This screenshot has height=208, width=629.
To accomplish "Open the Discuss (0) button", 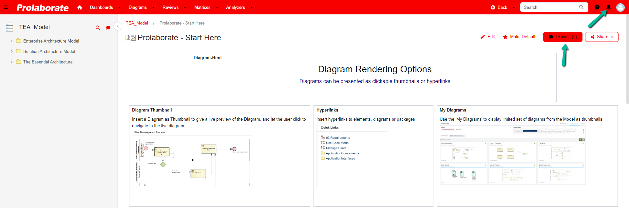I will click(x=562, y=37).
